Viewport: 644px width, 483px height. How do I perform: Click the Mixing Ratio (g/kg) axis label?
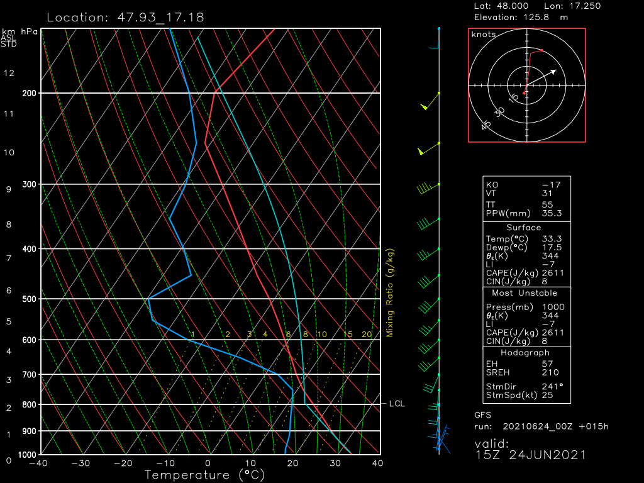coord(390,292)
